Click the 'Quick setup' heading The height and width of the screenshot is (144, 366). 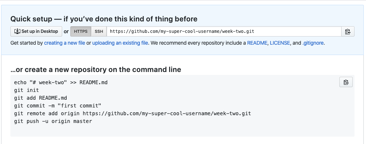(x=104, y=19)
